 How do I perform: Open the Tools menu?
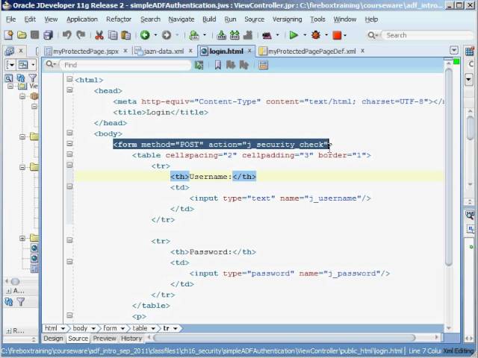coord(317,19)
